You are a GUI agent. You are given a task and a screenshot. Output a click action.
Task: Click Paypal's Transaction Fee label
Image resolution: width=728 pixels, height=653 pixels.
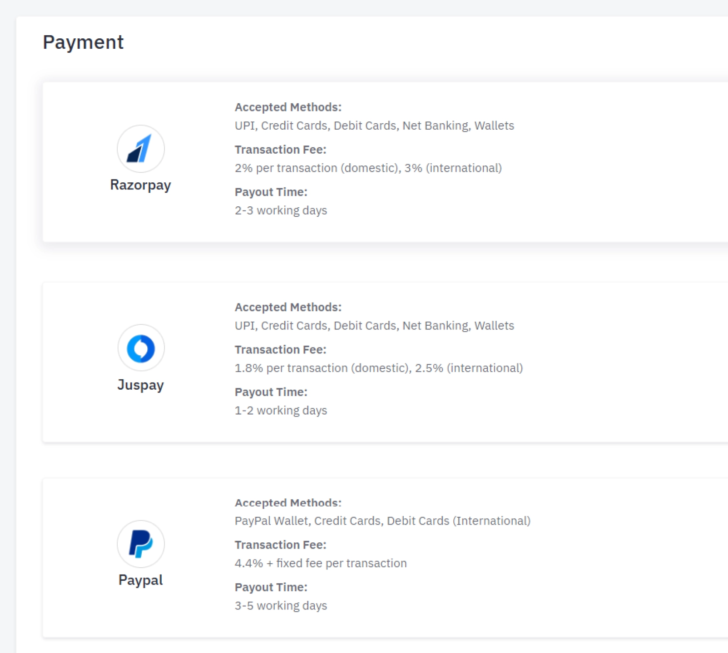(280, 545)
